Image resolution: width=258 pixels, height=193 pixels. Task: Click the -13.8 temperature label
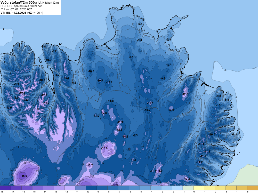(x=104, y=148)
